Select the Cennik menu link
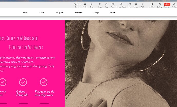This screenshot has height=107, width=177. click(x=113, y=12)
